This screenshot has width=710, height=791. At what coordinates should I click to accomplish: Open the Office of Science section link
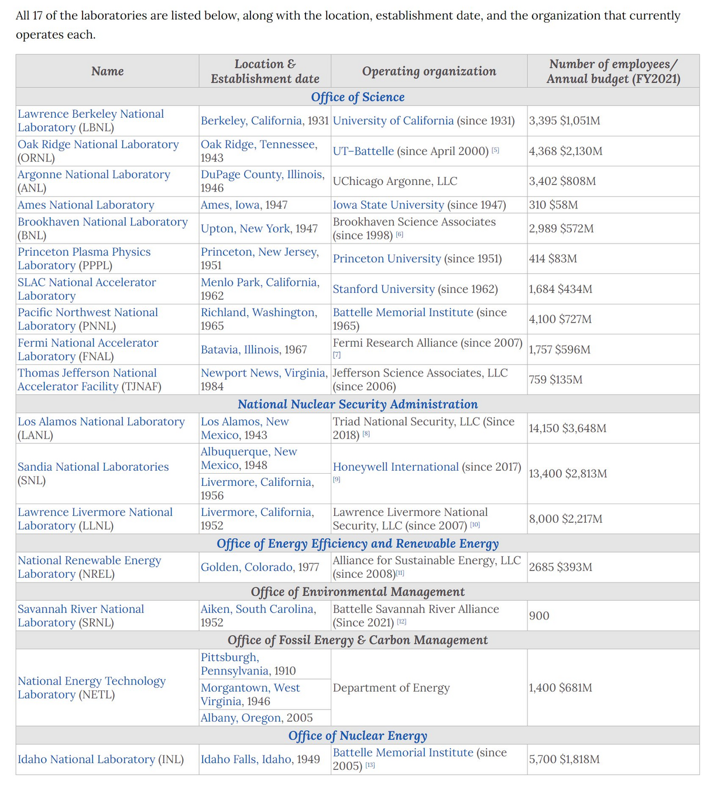tap(358, 97)
